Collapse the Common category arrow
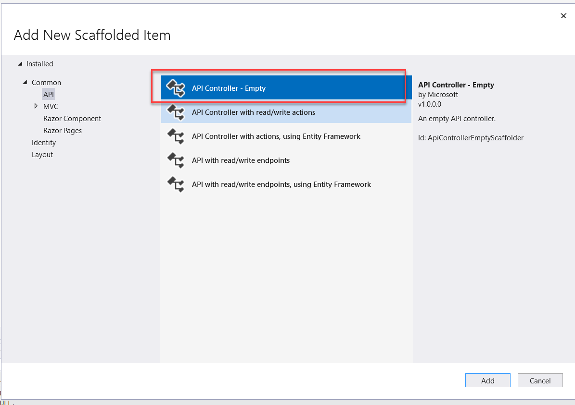 [x=25, y=82]
